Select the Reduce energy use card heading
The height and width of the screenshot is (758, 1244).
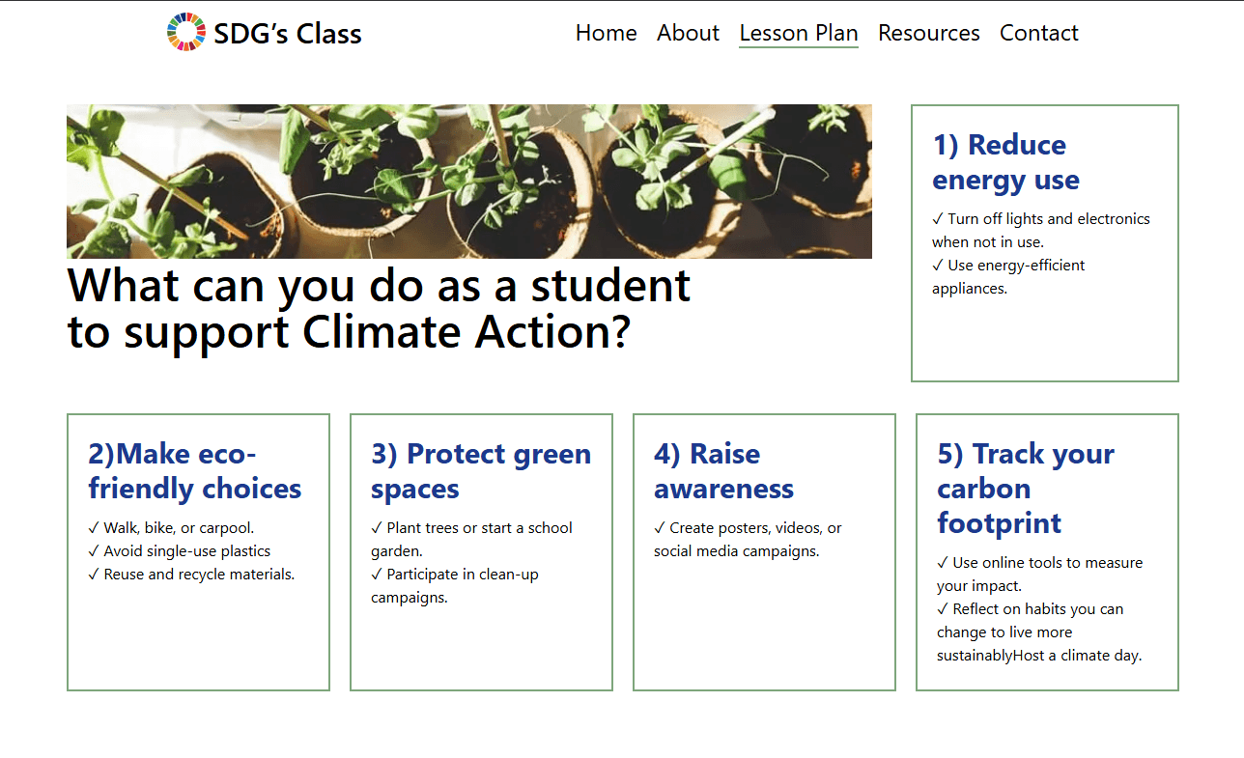coord(1005,162)
